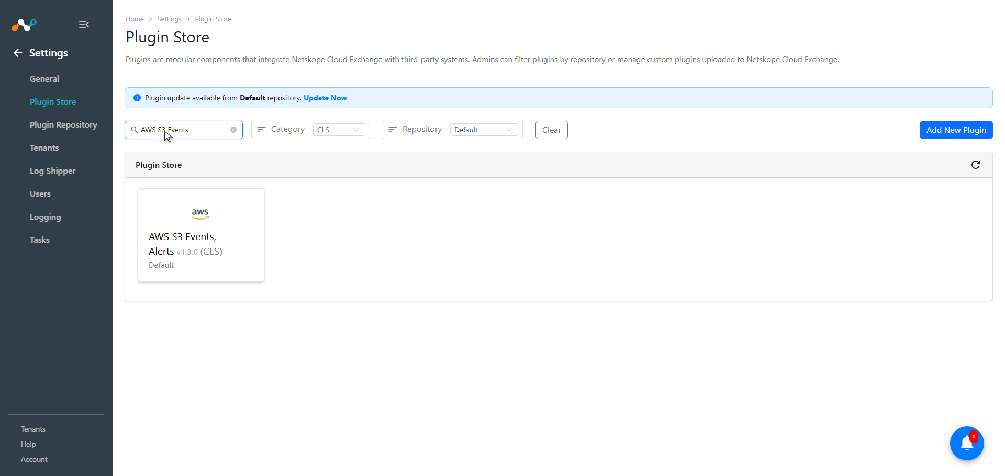Click the Repository filter icon
The image size is (1005, 476).
point(393,129)
